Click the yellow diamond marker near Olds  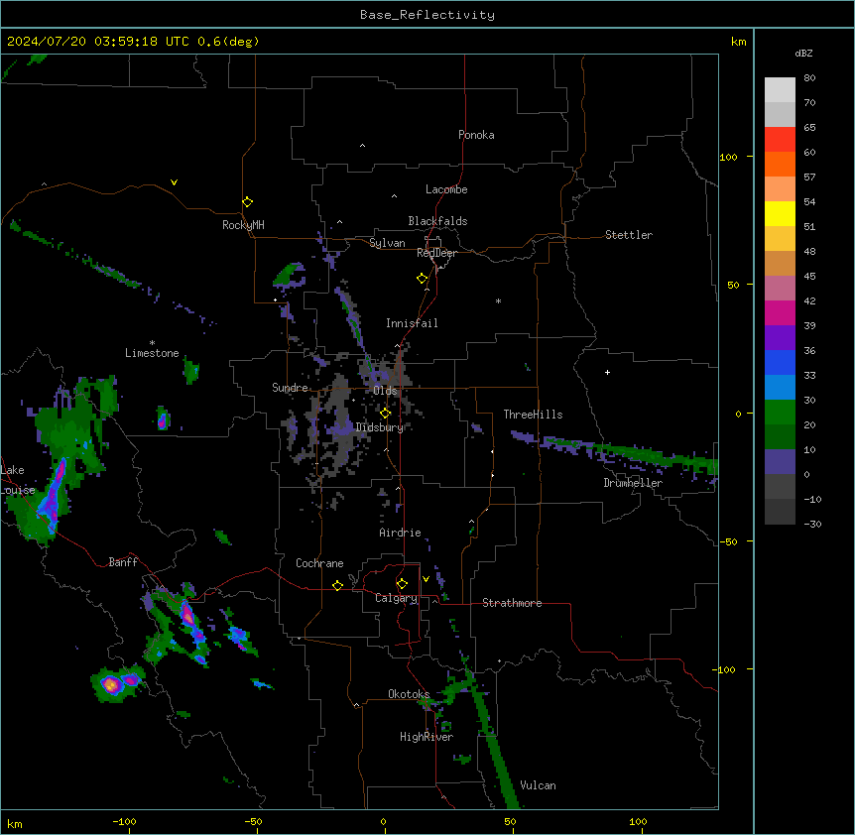pyautogui.click(x=385, y=413)
